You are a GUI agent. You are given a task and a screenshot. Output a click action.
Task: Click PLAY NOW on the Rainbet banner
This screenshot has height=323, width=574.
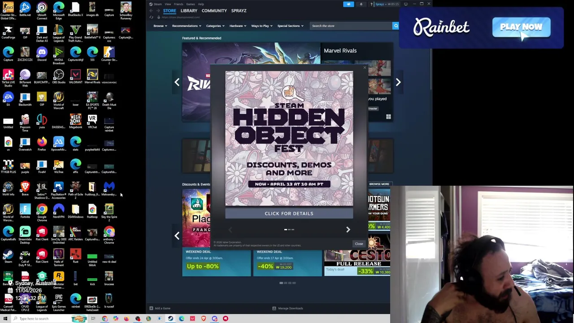point(521,27)
